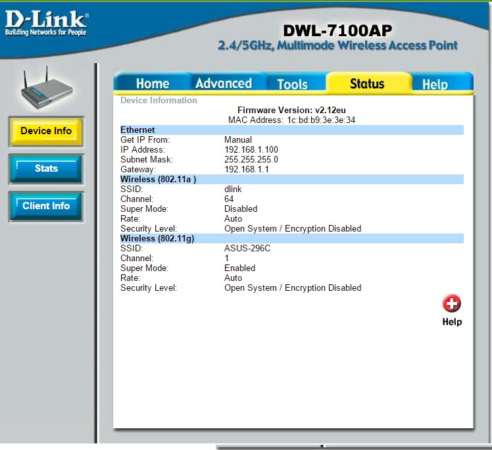Select MAC Address 1c:bd:b9:3e:3e:34

coord(291,120)
